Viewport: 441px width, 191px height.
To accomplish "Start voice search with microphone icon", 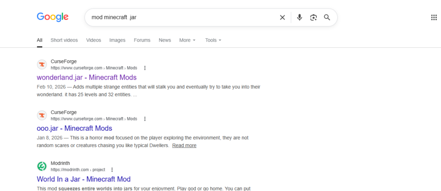I will pyautogui.click(x=300, y=17).
